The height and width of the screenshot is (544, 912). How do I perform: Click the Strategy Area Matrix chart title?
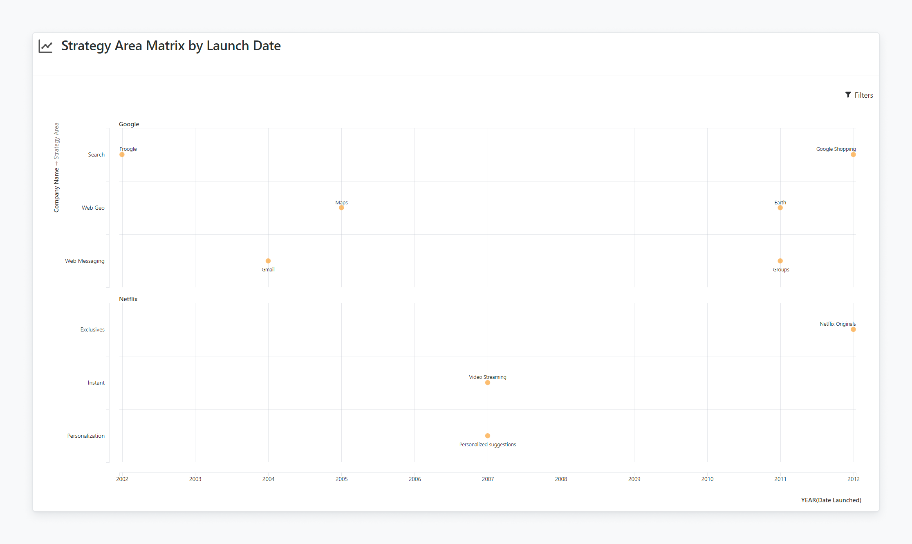tap(171, 46)
